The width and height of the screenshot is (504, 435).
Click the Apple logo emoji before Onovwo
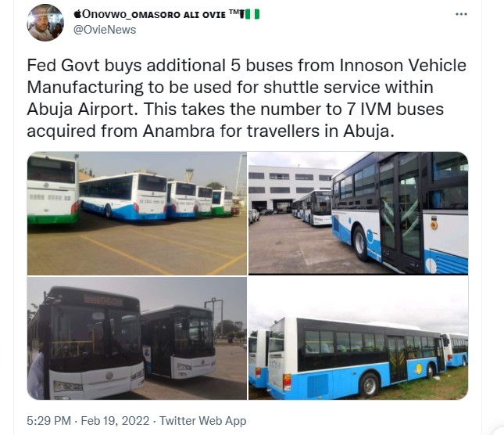point(77,14)
